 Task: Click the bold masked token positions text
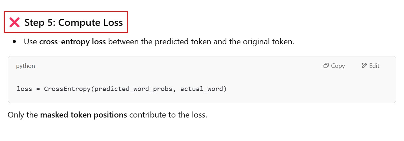(84, 115)
